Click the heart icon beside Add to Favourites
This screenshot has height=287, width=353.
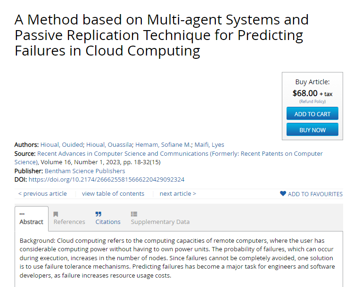pyautogui.click(x=283, y=193)
